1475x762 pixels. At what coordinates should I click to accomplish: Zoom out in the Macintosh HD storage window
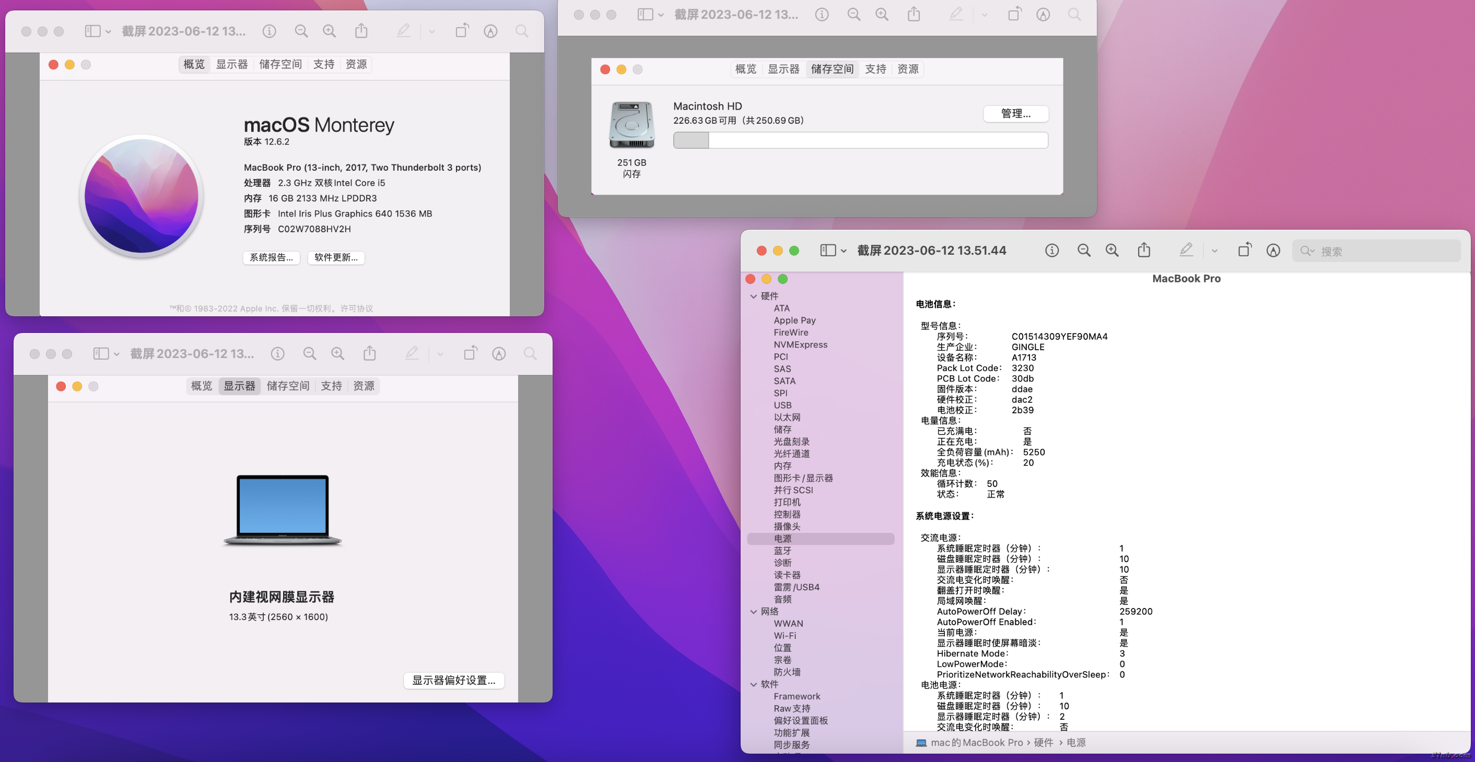[854, 14]
